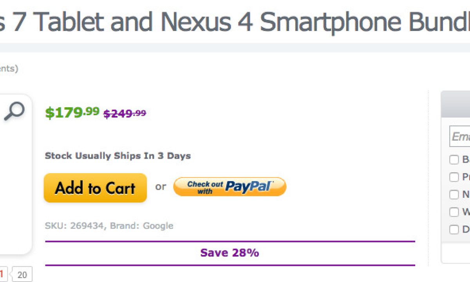Click the comments link under the title
This screenshot has height=282, width=470.
pos(9,69)
